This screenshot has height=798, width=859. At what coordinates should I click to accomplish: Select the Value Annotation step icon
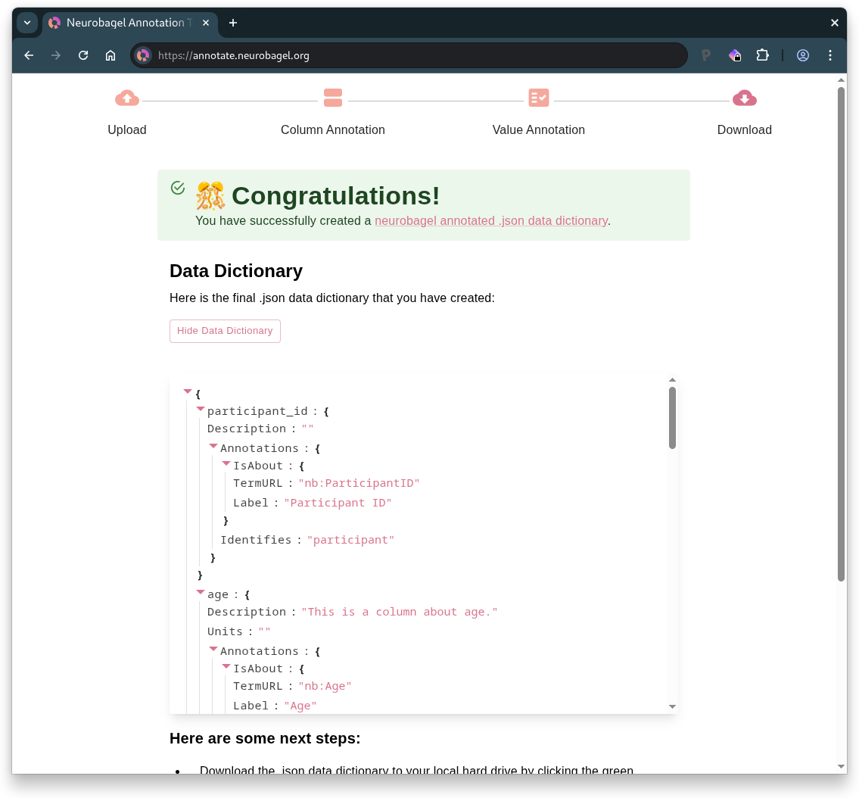[x=539, y=98]
